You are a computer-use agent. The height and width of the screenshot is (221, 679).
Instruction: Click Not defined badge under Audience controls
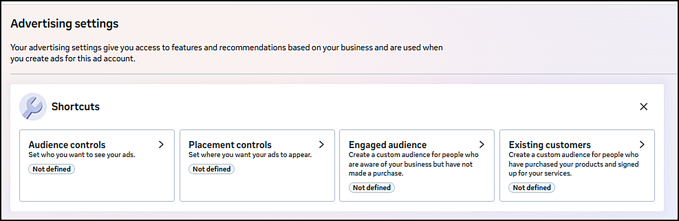pos(52,169)
